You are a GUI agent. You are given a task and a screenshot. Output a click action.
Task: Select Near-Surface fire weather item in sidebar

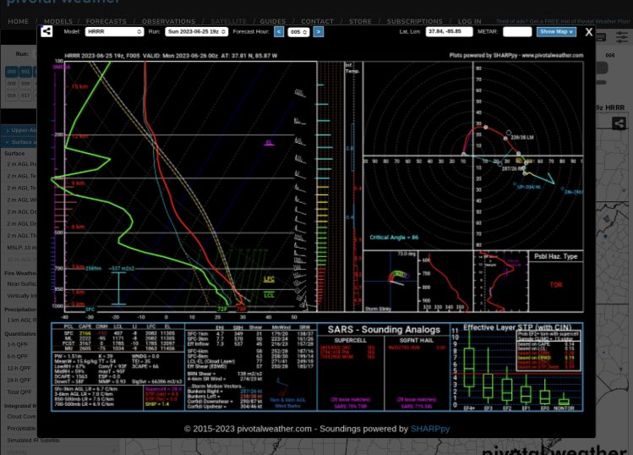click(x=21, y=283)
